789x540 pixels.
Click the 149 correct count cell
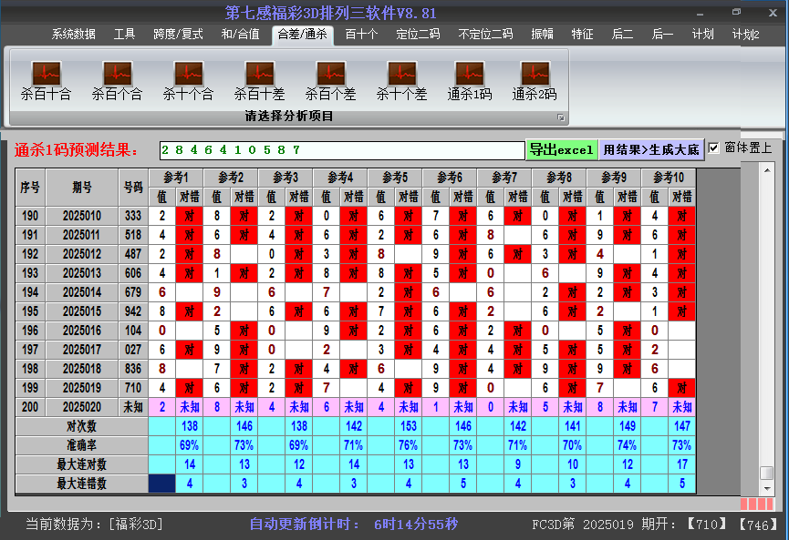(x=628, y=426)
